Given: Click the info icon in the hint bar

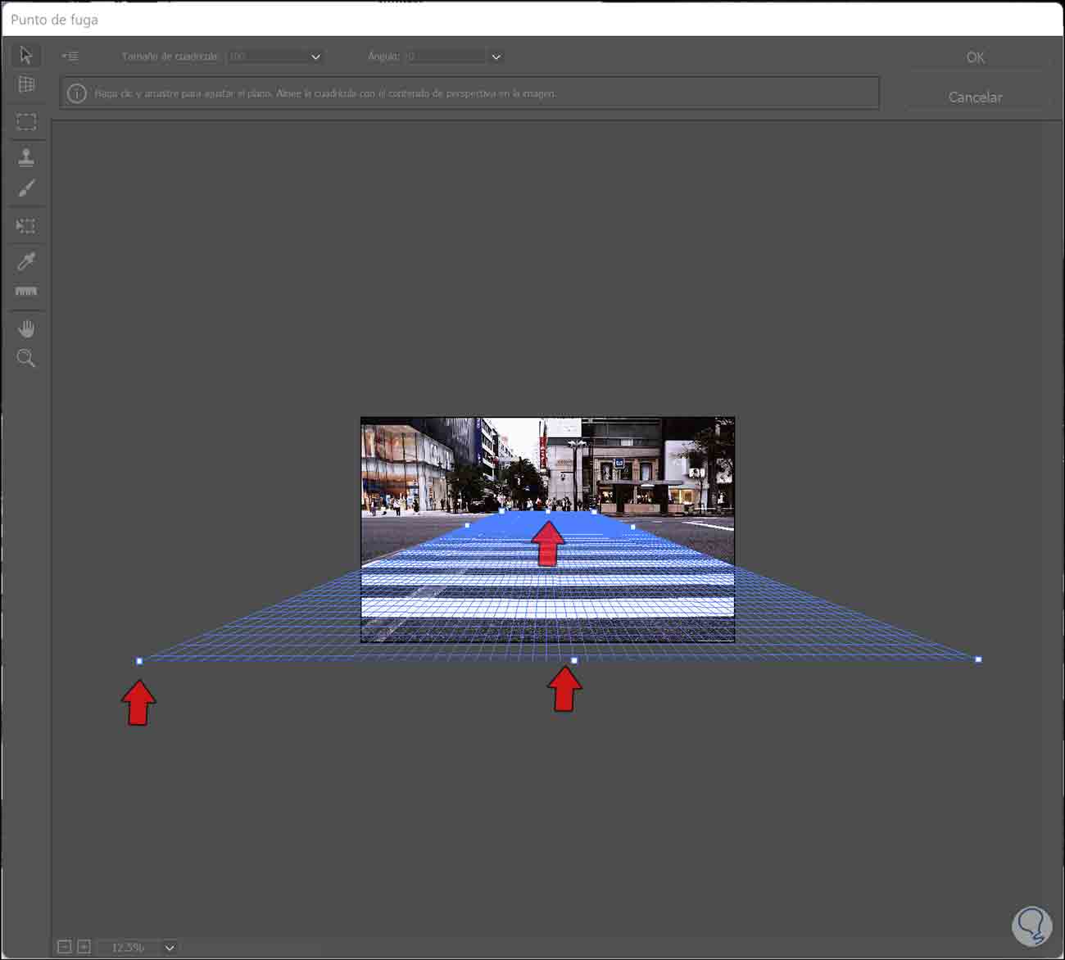Looking at the screenshot, I should pos(77,93).
